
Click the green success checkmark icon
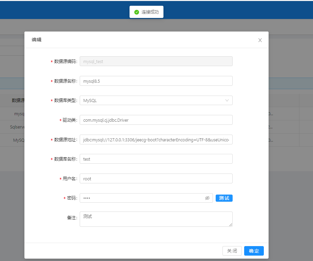(x=137, y=12)
